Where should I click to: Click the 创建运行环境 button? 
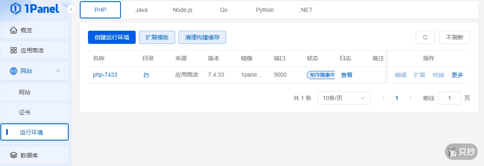point(112,37)
